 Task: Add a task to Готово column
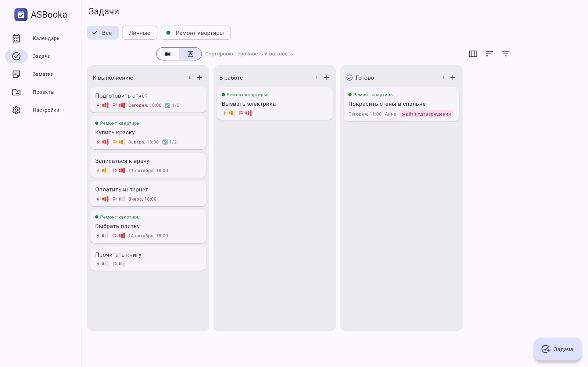[453, 77]
